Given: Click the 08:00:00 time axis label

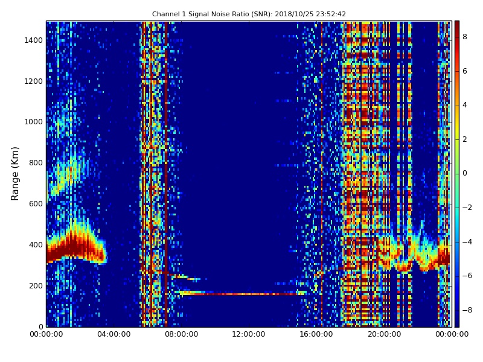Looking at the screenshot, I should 182,334.
